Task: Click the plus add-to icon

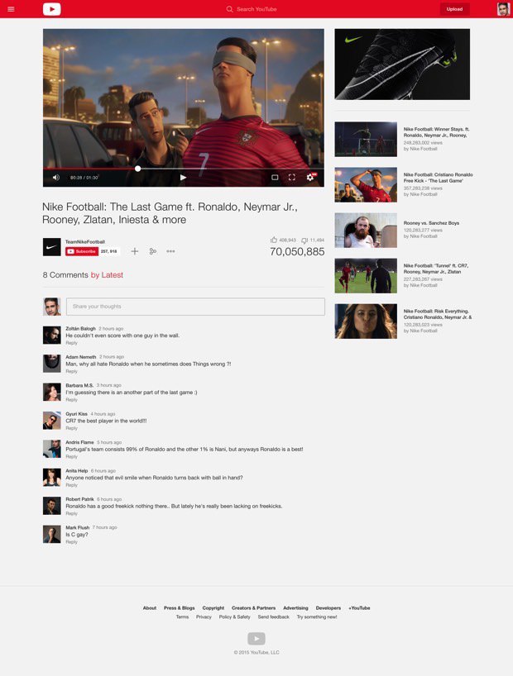Action: (135, 251)
